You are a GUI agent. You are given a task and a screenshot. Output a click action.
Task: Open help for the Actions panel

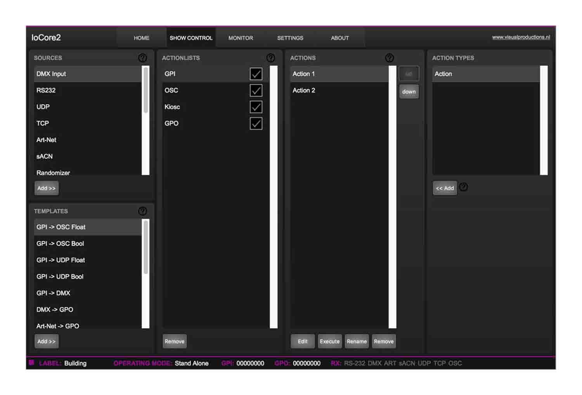[x=389, y=58]
